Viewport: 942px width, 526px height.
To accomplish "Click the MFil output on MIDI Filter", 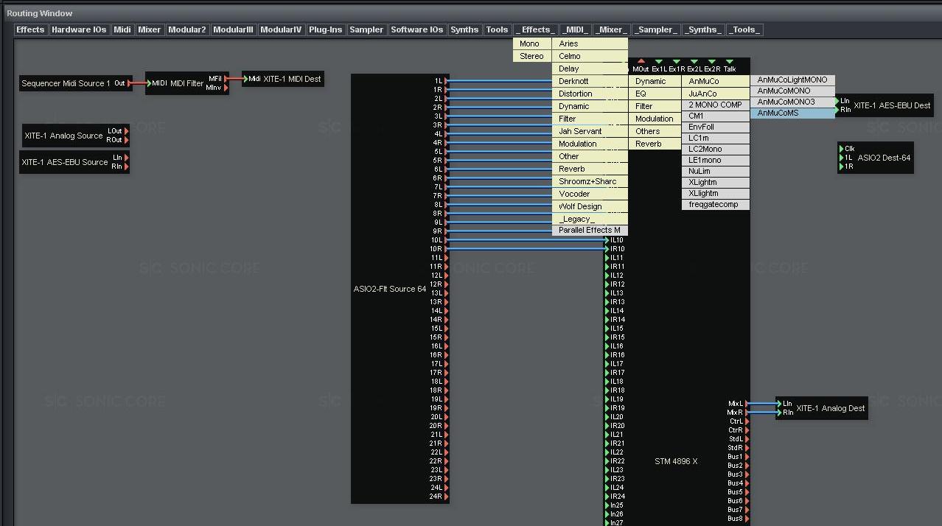I will [226, 78].
